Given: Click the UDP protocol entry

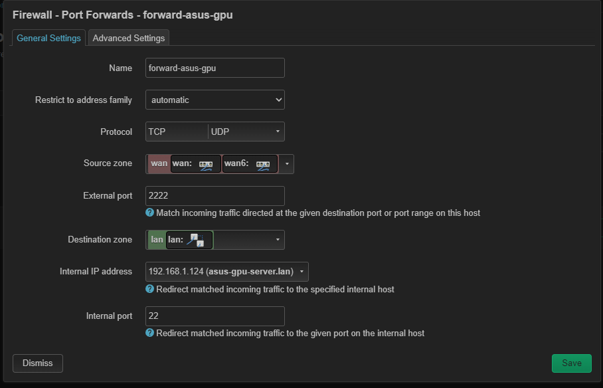Looking at the screenshot, I should pos(220,132).
